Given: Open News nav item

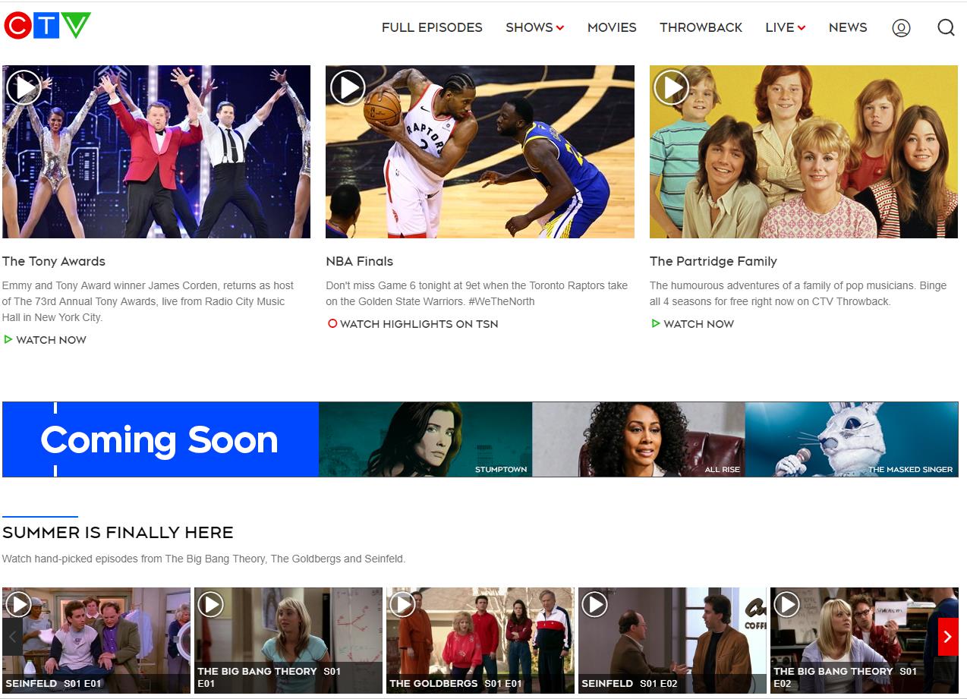Looking at the screenshot, I should coord(848,27).
